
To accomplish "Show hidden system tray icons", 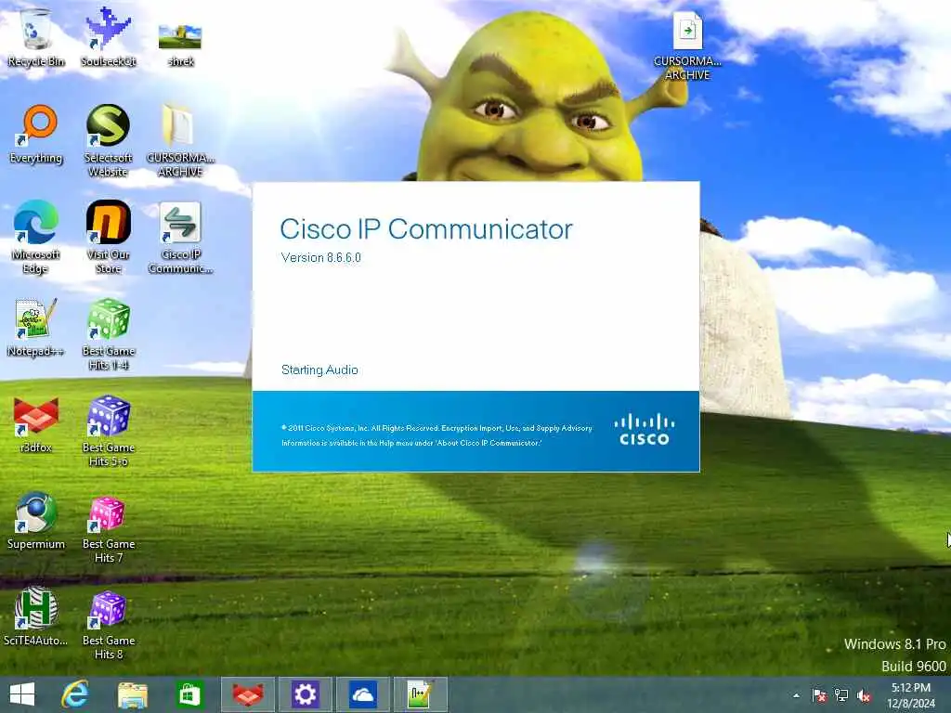I will tap(796, 695).
